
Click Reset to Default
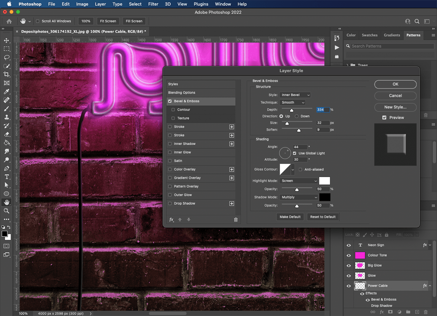[x=323, y=216]
